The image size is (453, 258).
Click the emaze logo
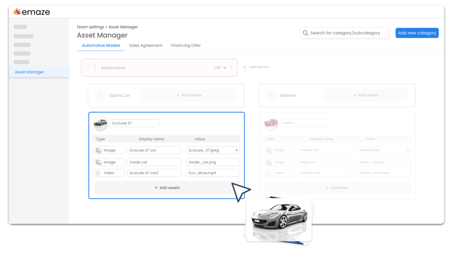coord(31,12)
